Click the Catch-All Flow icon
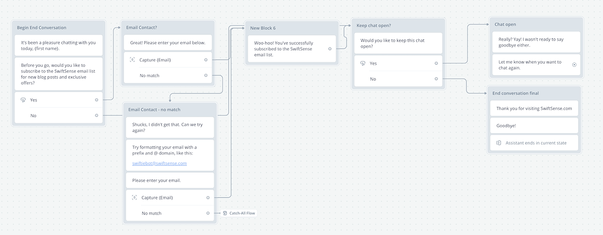Screen dimensions: 603x235 (225, 213)
